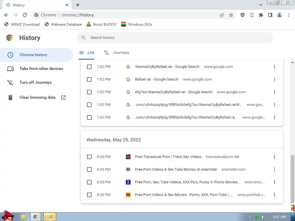Click the Chrome logo next to History

coord(10,38)
